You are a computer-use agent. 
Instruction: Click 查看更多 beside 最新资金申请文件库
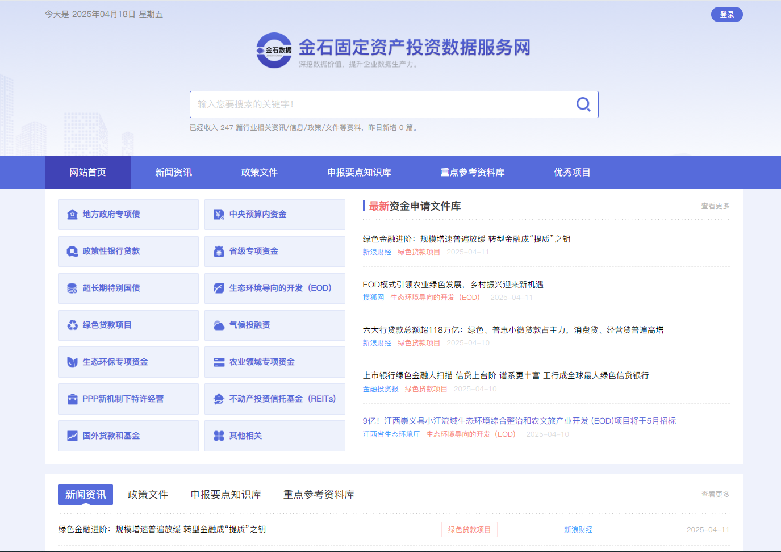tap(715, 206)
